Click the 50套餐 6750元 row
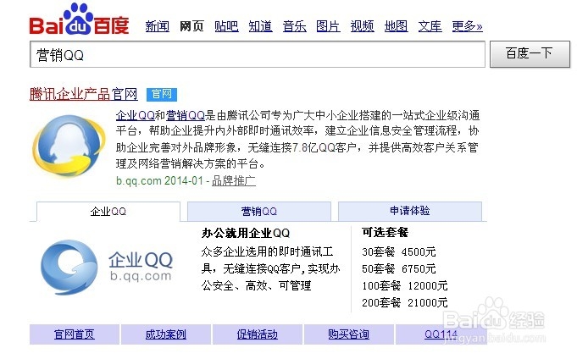 point(398,269)
